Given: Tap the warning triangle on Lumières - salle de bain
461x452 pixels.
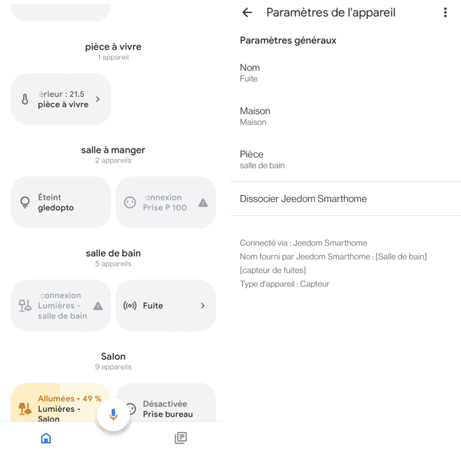Looking at the screenshot, I should (x=98, y=306).
